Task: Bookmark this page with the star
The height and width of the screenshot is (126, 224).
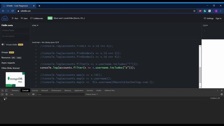Action: point(194,11)
